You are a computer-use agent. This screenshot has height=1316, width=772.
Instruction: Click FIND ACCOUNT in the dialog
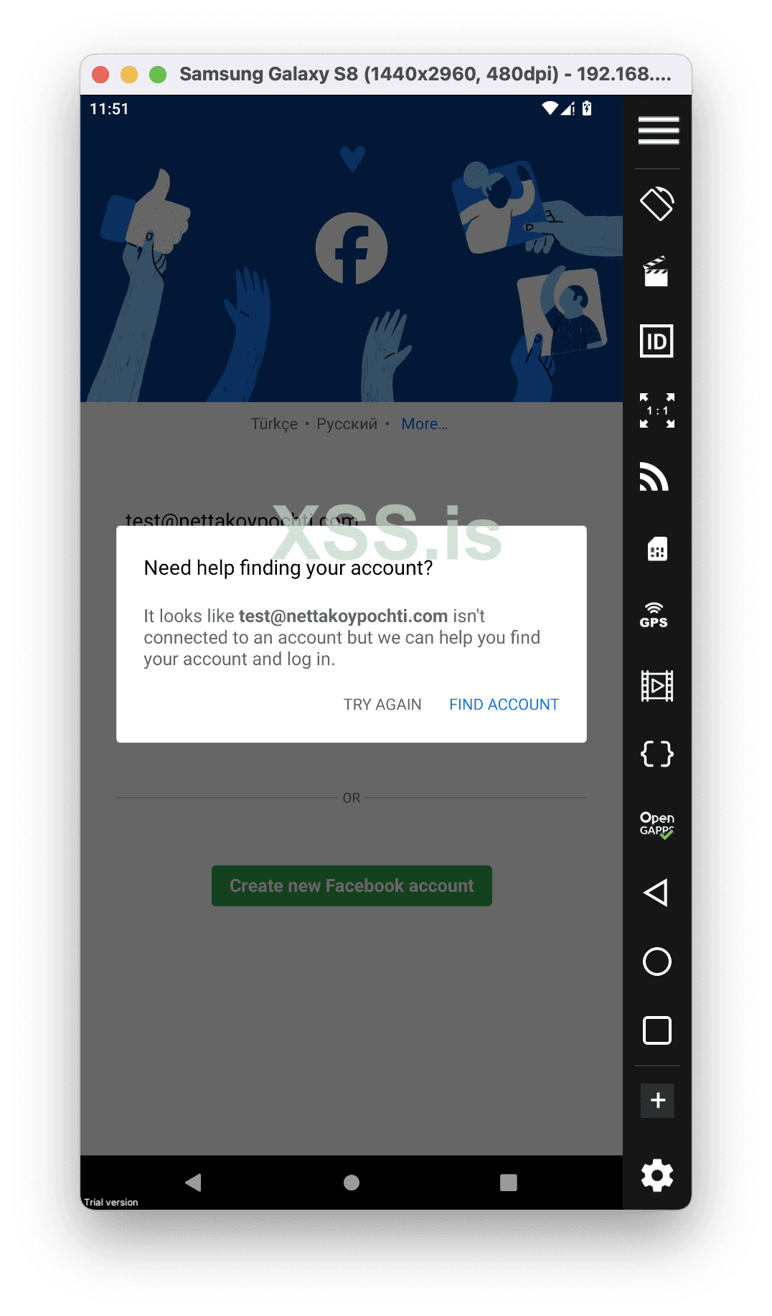[504, 705]
